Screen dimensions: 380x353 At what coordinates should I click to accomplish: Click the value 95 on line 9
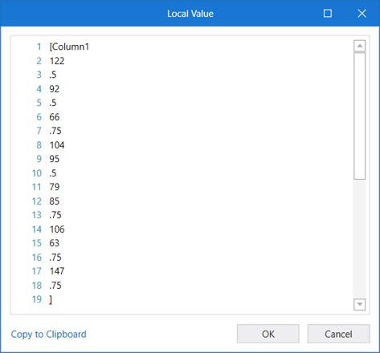tap(55, 159)
